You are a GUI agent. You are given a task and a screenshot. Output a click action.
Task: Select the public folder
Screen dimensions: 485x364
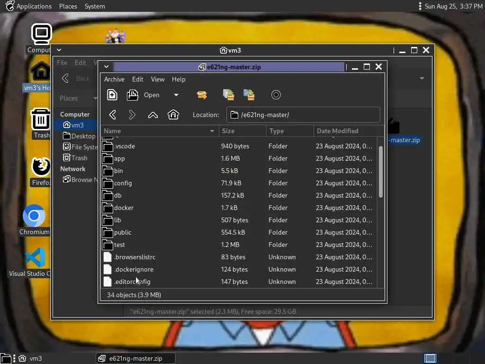click(239, 232)
